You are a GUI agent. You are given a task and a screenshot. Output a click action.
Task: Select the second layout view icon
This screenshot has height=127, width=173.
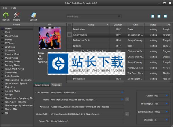[159, 16]
